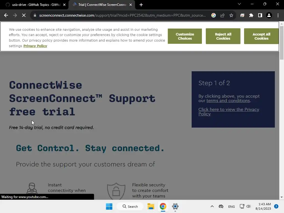This screenshot has height=213, width=284.
Task: Select the Trial ConnectWise ScreenConnect tab
Action: pyautogui.click(x=102, y=5)
